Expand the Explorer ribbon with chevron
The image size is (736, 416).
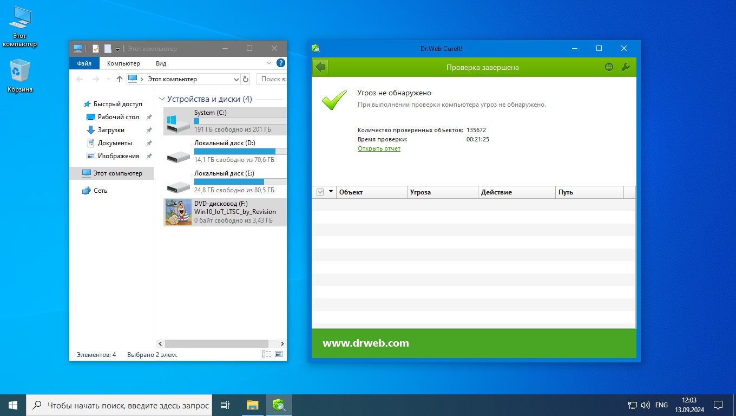270,63
